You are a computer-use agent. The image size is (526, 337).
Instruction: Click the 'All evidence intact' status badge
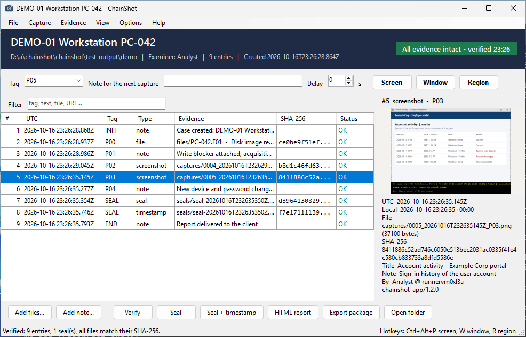tap(456, 49)
